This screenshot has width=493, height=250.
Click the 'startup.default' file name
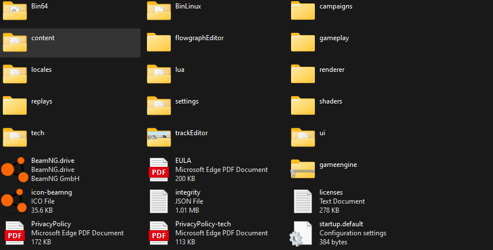coord(341,224)
